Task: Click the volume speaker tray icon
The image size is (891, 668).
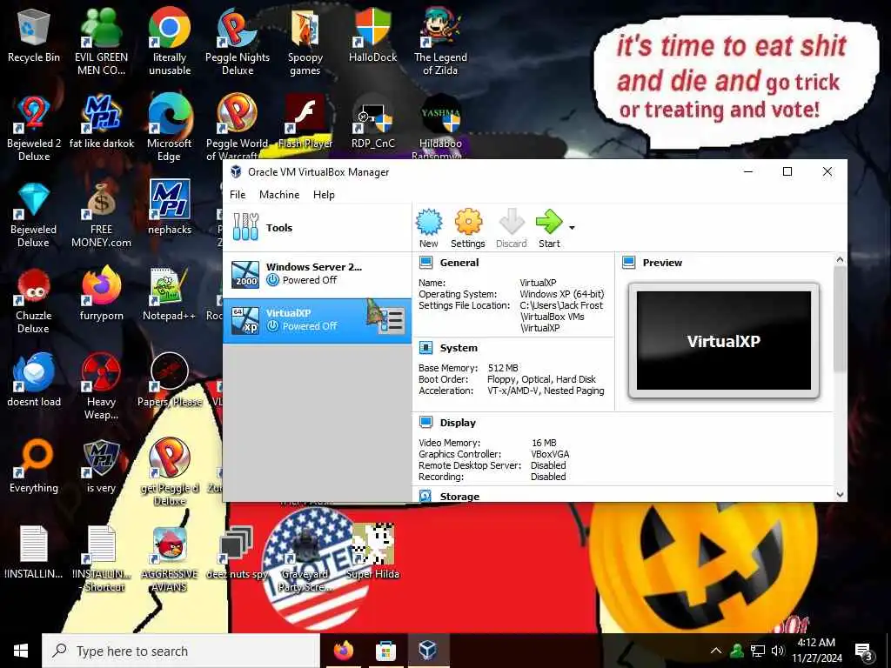Action: tap(777, 651)
